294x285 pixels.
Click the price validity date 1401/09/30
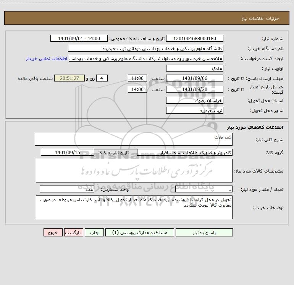tap(195, 89)
